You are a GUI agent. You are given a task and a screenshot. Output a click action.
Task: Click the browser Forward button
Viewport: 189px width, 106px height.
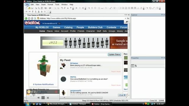[29, 18]
